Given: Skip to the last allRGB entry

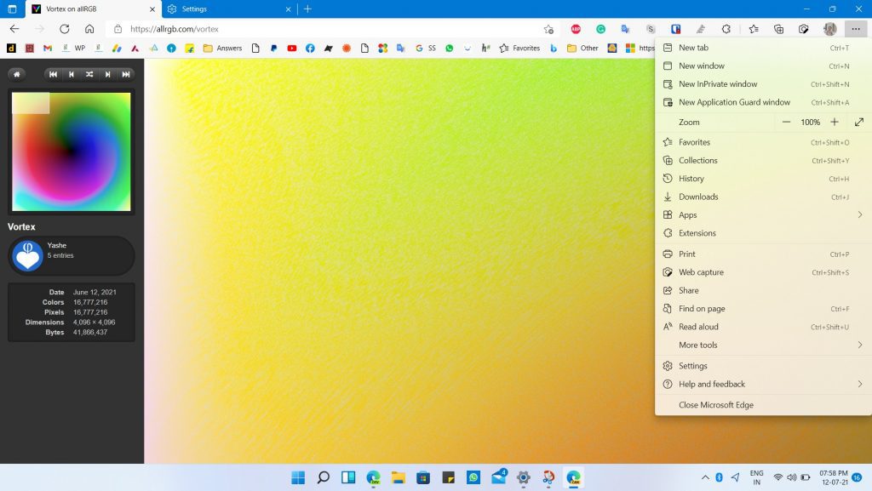Looking at the screenshot, I should tap(126, 74).
